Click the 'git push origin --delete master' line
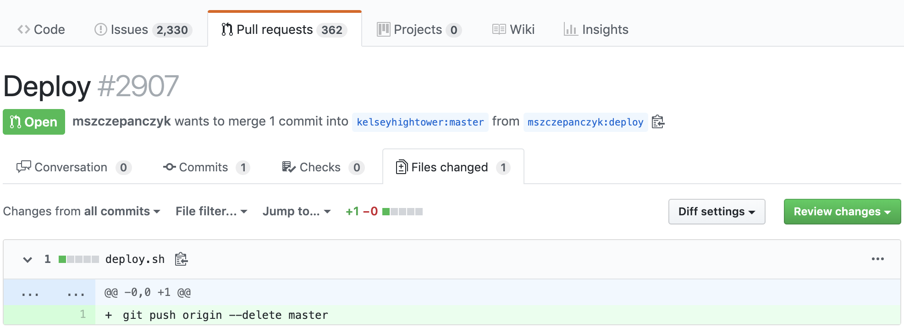This screenshot has width=904, height=328. pyautogui.click(x=226, y=315)
